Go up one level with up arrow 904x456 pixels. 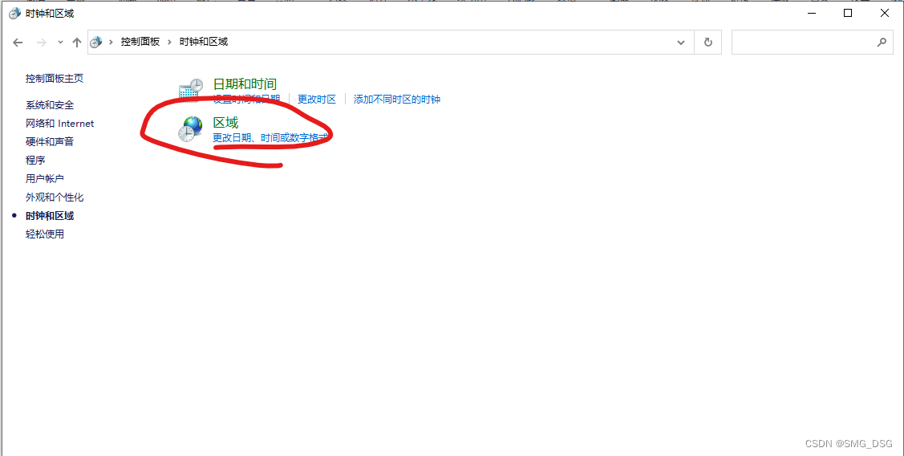pos(77,42)
